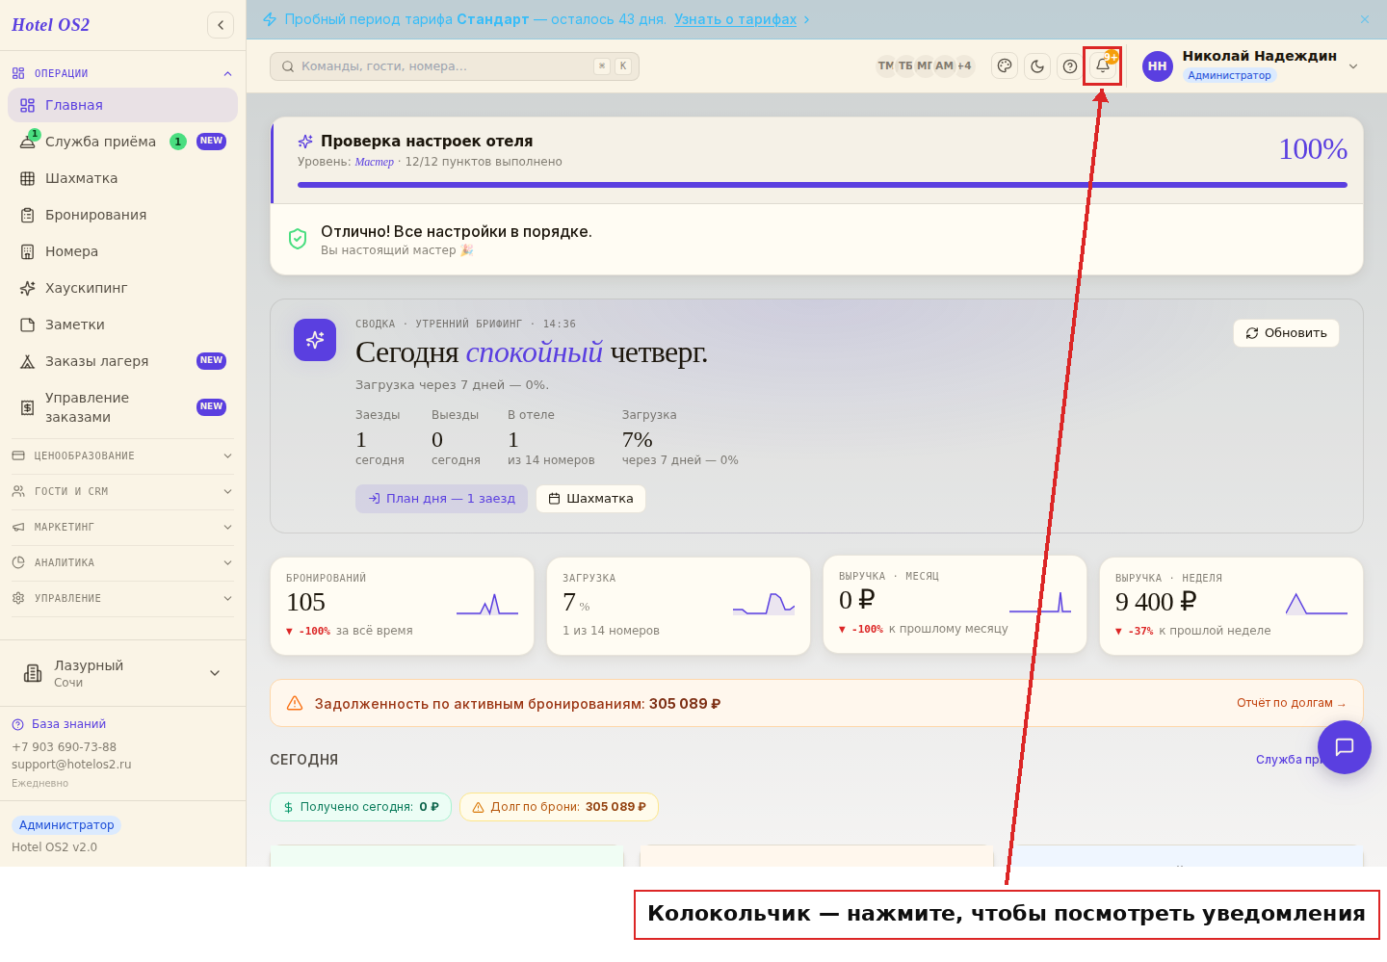Open Главная in the sidebar
Image resolution: width=1387 pixels, height=962 pixels.
[x=122, y=105]
